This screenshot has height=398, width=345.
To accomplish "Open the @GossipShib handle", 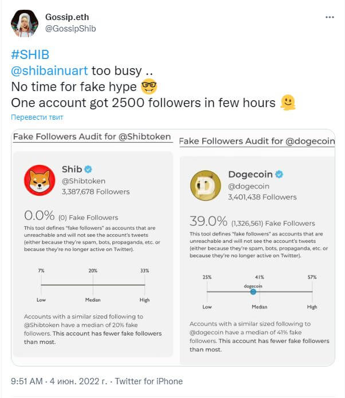I will tap(70, 29).
